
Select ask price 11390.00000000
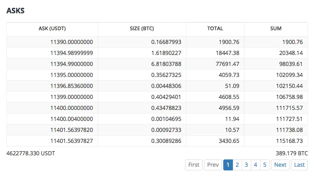72,42
